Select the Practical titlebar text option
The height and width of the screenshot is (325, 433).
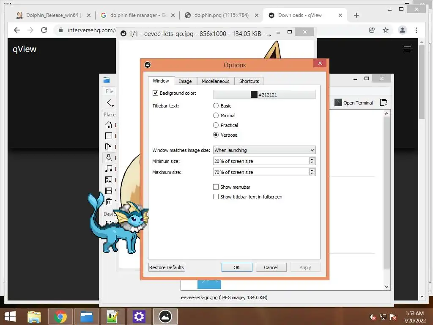point(216,125)
